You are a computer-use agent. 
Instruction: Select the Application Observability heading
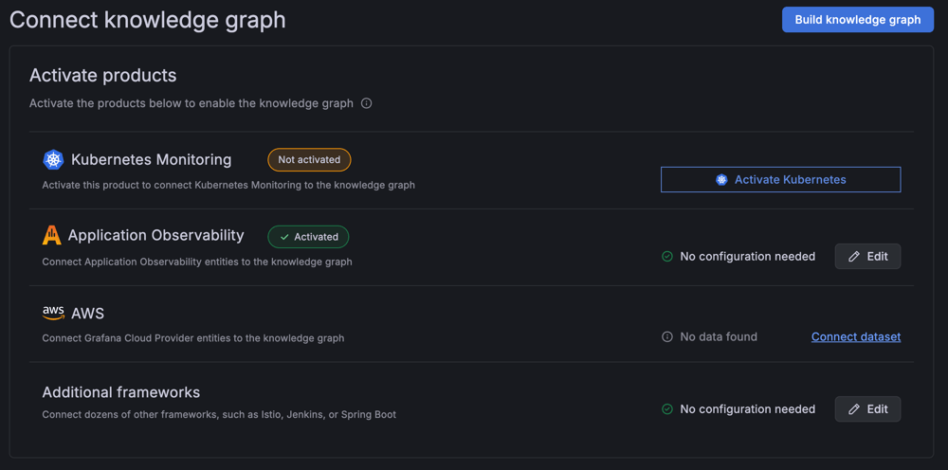pyautogui.click(x=155, y=235)
